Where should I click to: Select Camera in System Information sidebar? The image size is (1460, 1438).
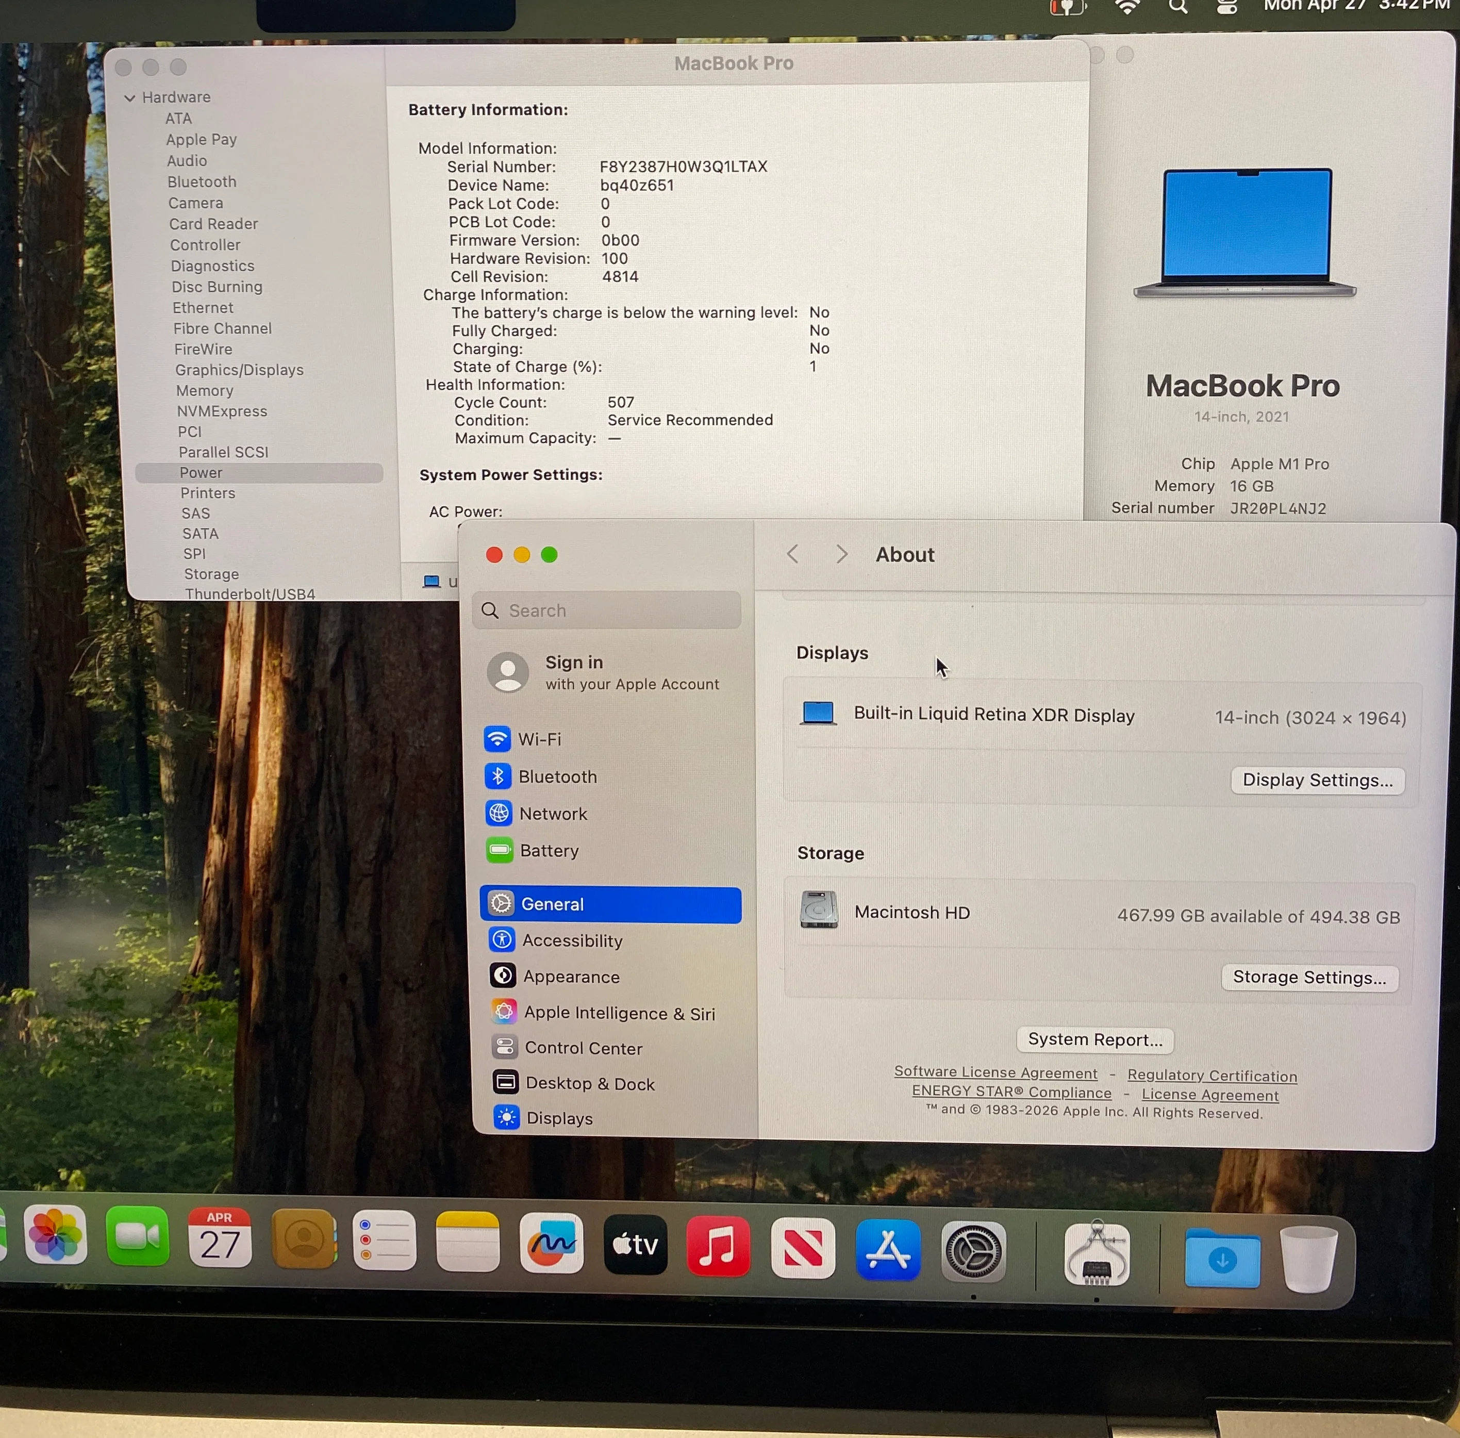195,203
